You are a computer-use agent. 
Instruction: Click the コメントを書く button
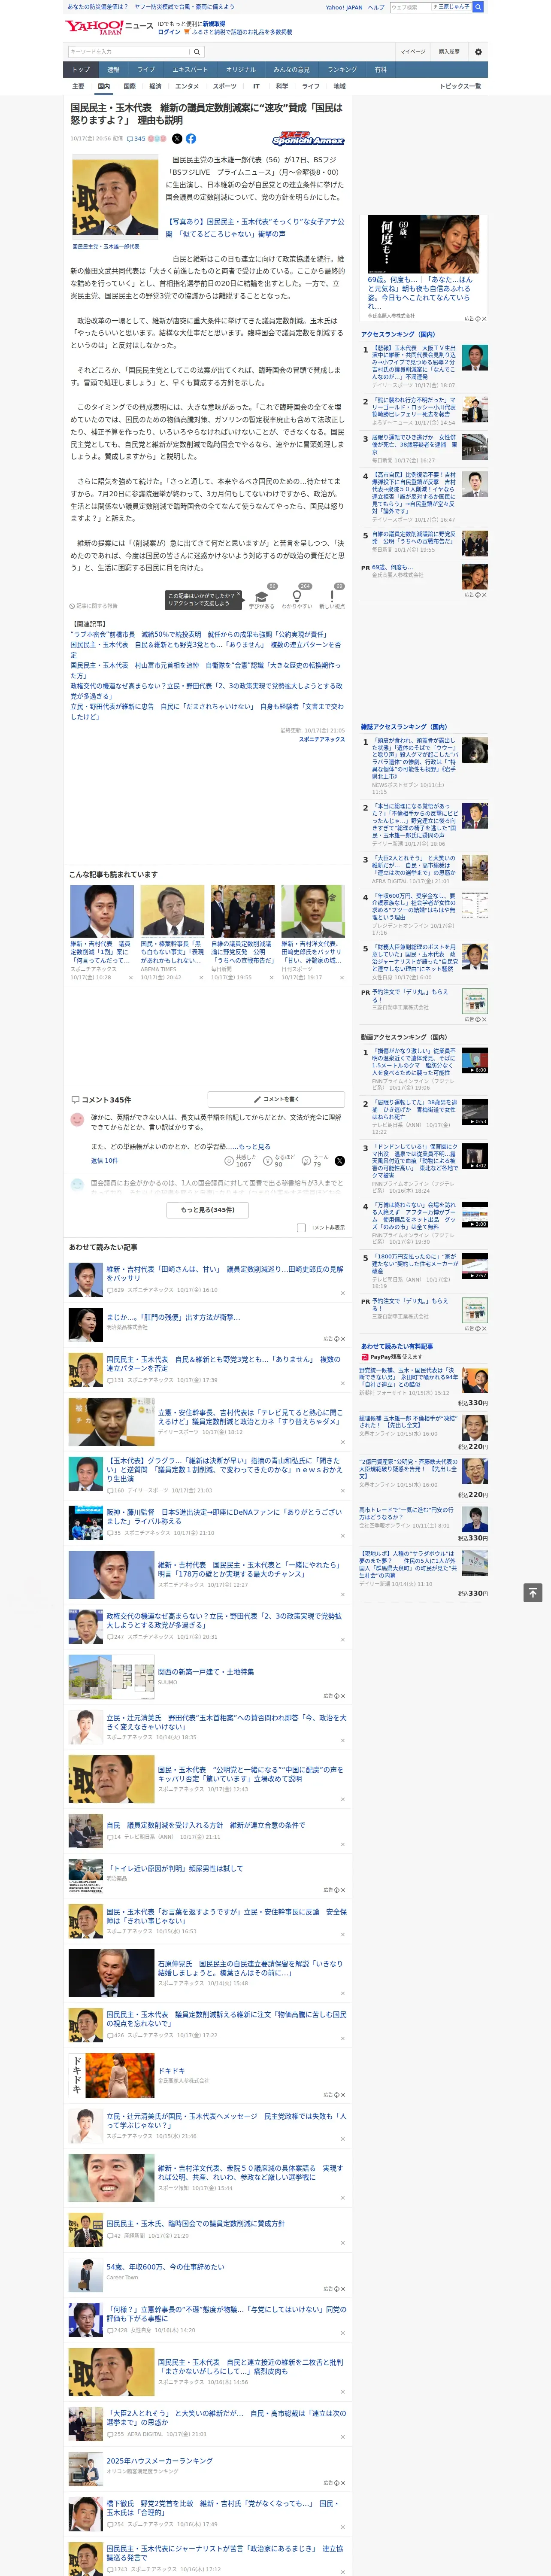277,1099
